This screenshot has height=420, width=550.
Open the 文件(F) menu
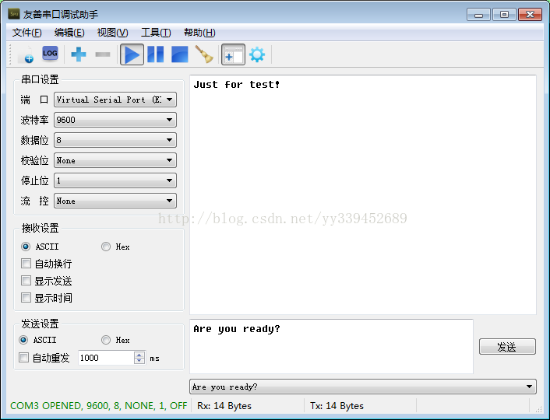tap(27, 33)
